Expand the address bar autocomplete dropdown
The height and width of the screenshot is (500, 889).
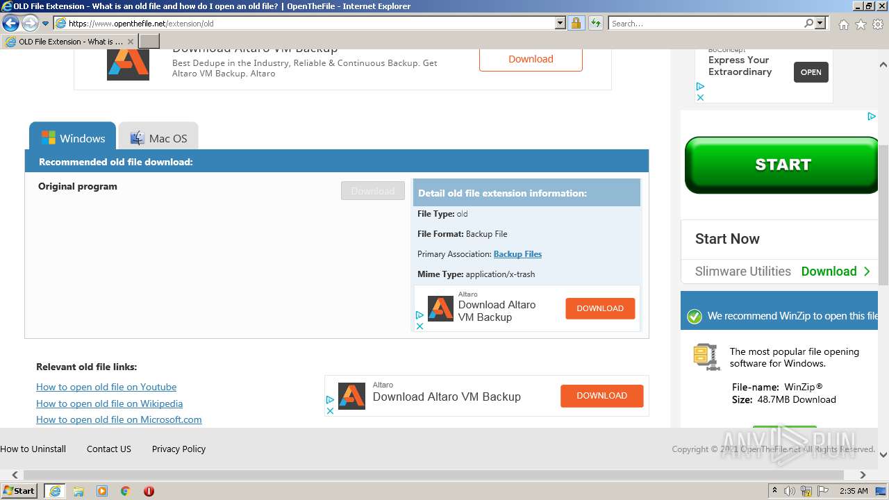click(x=560, y=23)
